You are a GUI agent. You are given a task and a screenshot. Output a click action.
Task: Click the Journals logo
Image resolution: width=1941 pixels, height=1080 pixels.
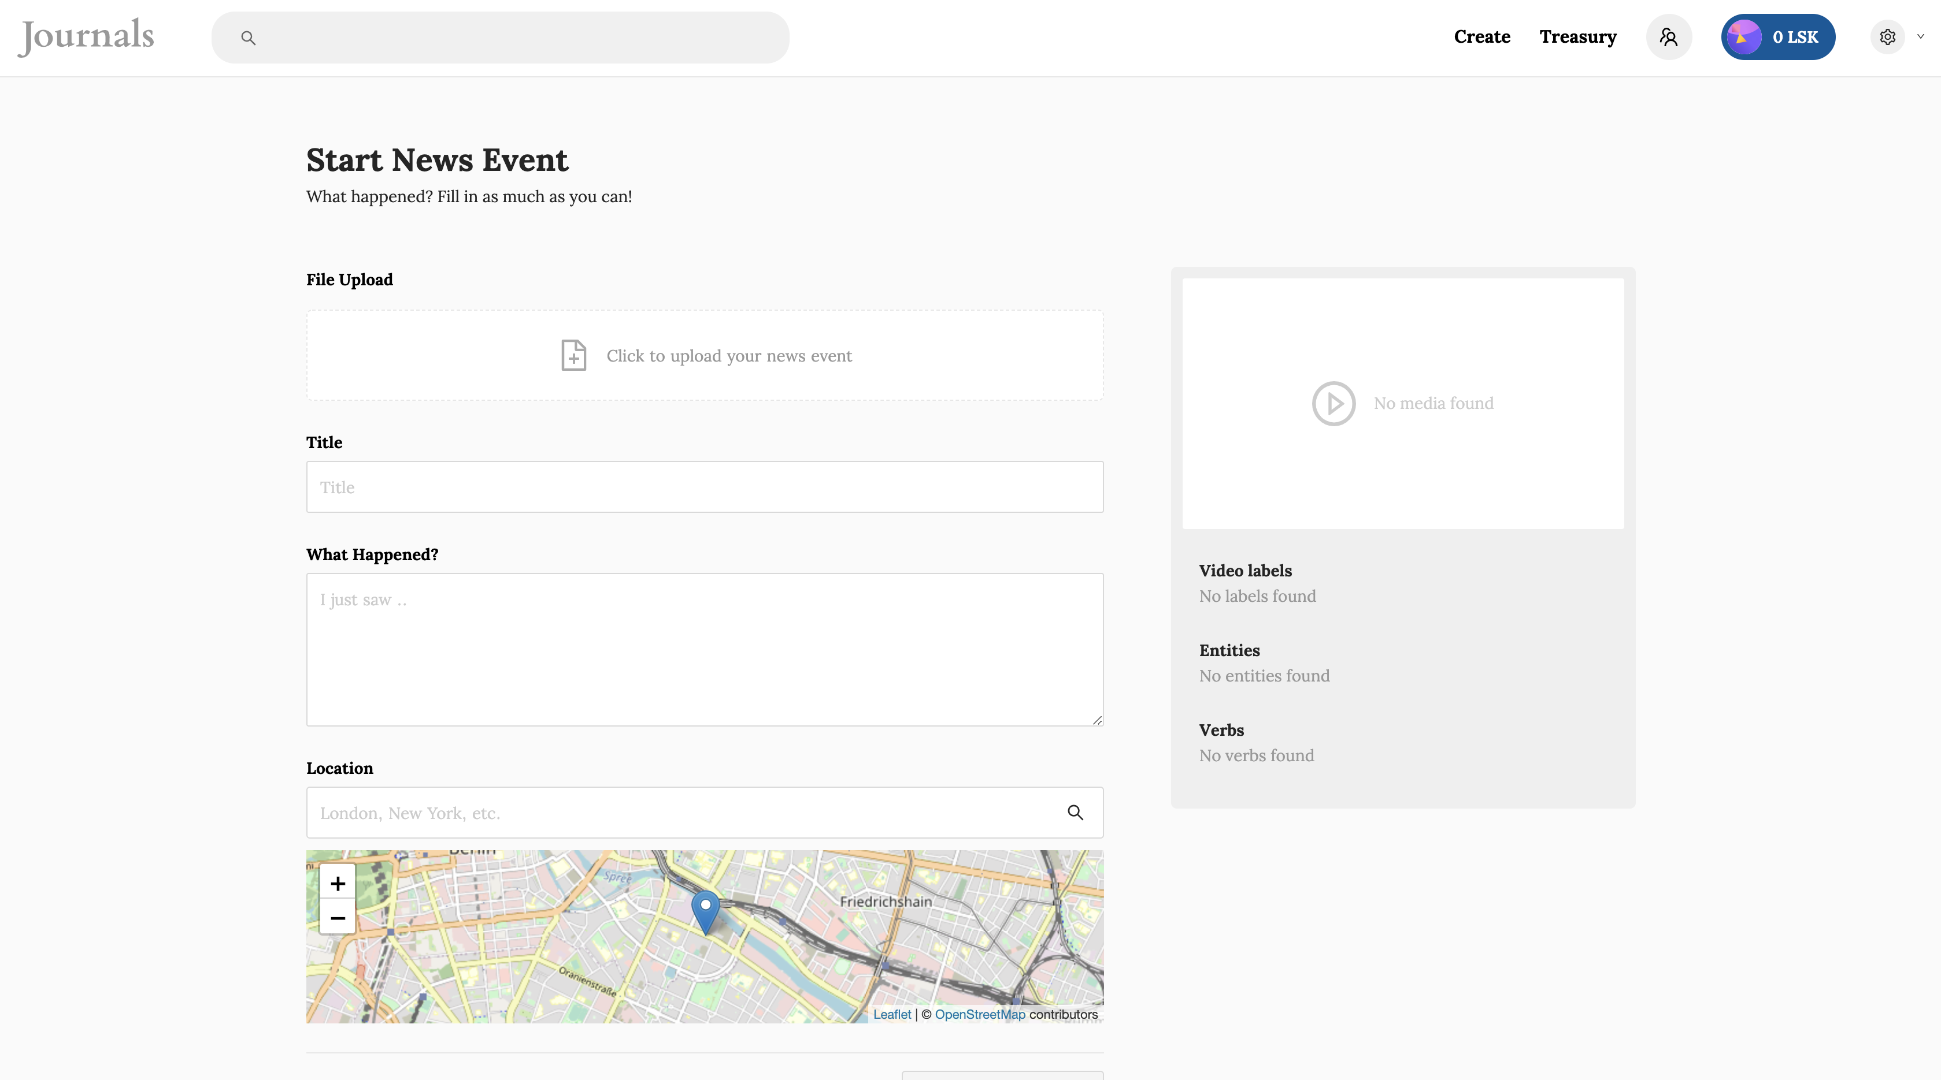pos(86,37)
